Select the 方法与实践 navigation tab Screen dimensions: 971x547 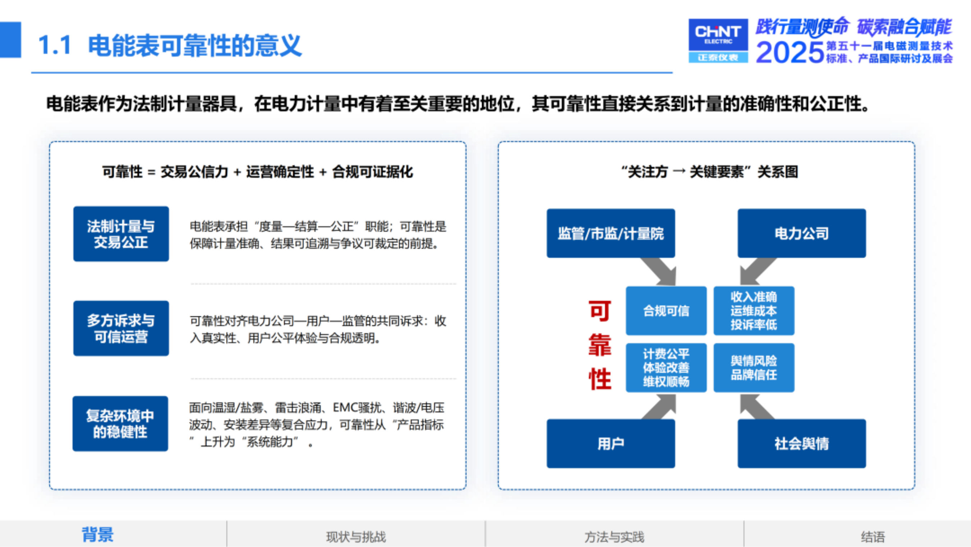click(x=614, y=537)
